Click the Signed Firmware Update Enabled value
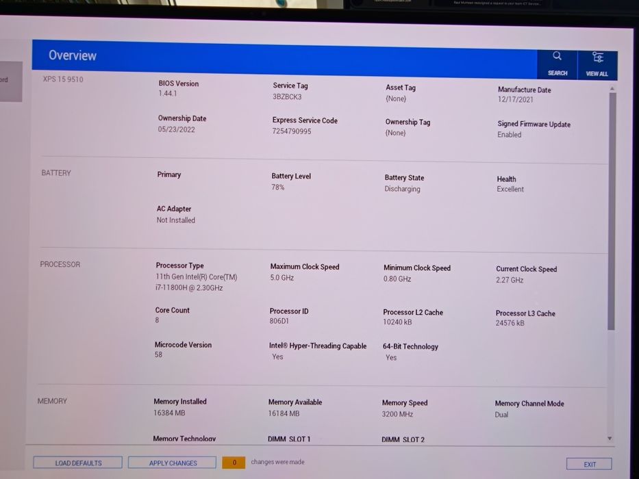The height and width of the screenshot is (479, 639). [509, 134]
